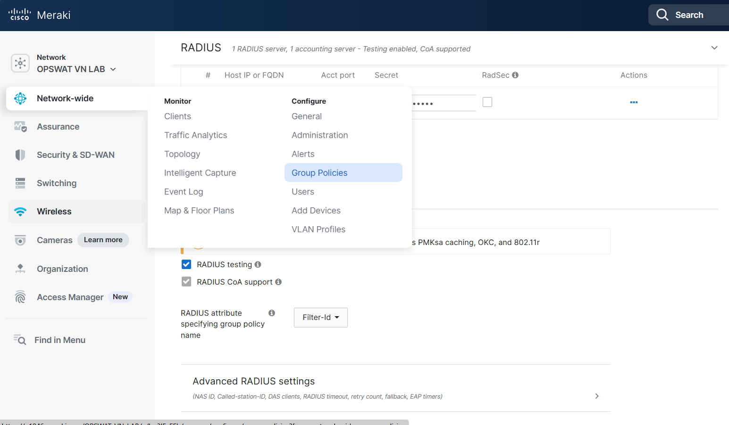Click Assurance label in sidebar

tap(58, 127)
